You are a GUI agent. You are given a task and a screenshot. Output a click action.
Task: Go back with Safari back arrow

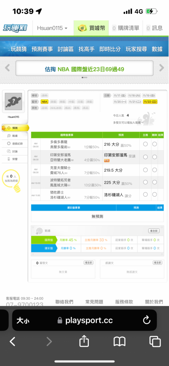(12, 342)
